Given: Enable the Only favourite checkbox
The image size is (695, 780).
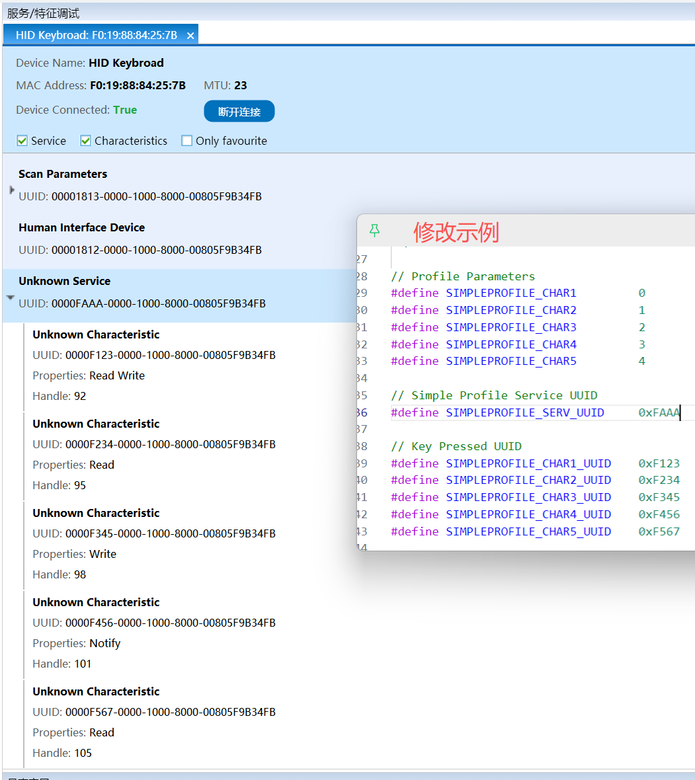Looking at the screenshot, I should click(x=186, y=141).
